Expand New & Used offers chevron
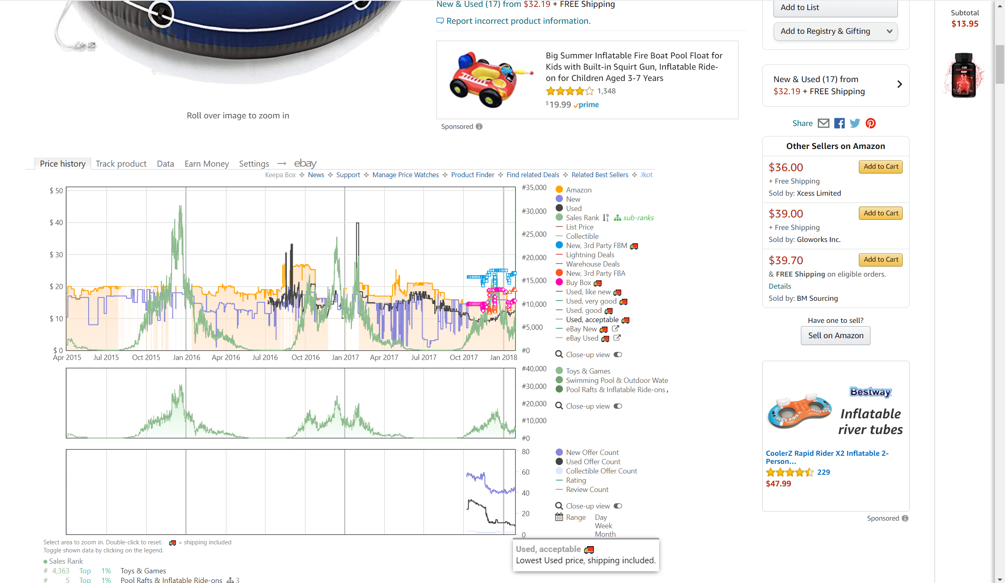The width and height of the screenshot is (1005, 583). point(900,85)
